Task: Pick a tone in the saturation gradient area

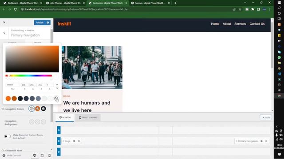Action: [32, 59]
